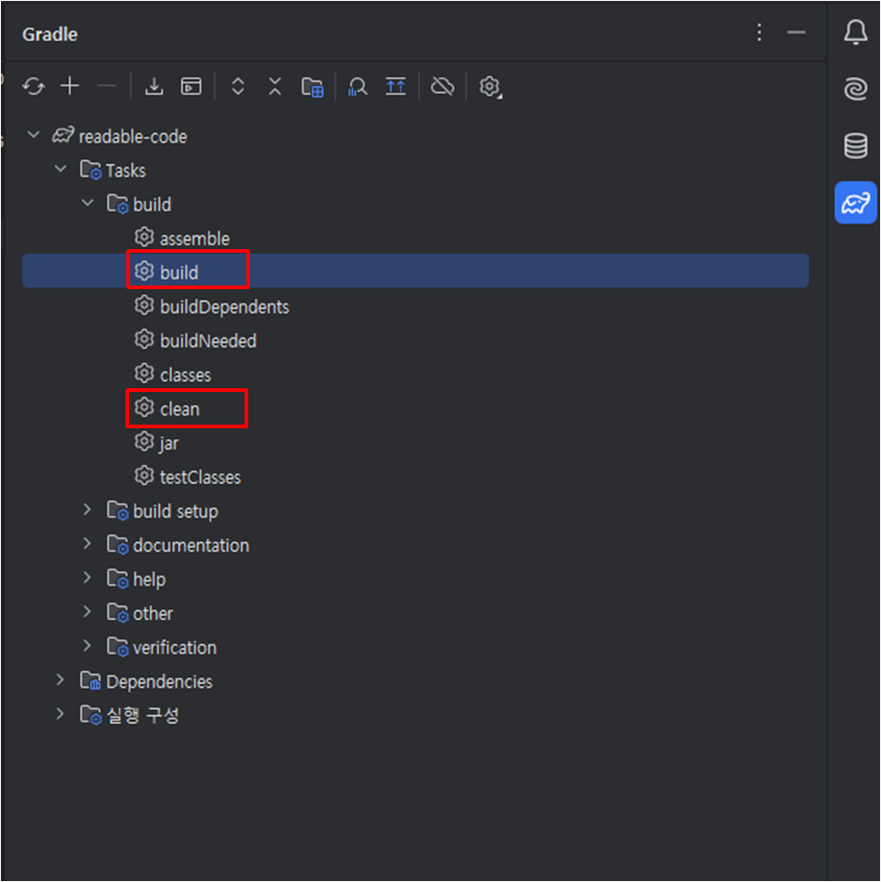881x882 pixels.
Task: Toggle Offline Mode cloud icon
Action: point(442,86)
